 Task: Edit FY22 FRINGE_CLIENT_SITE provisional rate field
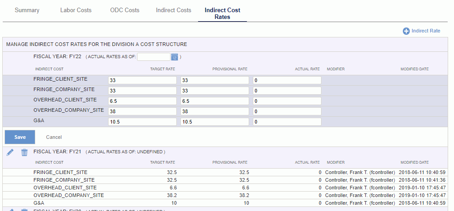point(214,80)
